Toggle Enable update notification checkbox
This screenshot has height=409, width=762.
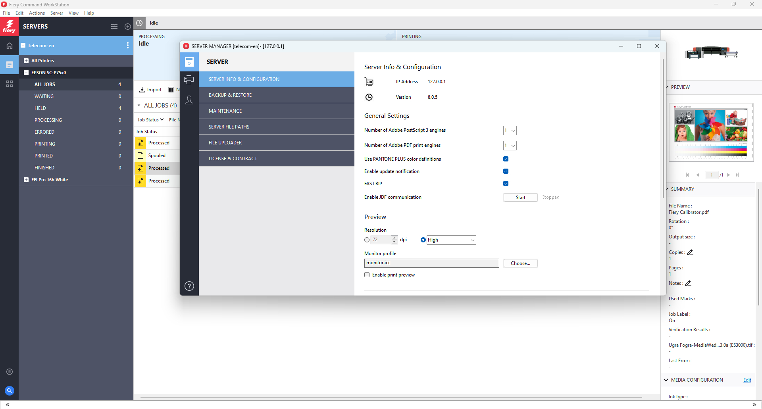coord(506,171)
